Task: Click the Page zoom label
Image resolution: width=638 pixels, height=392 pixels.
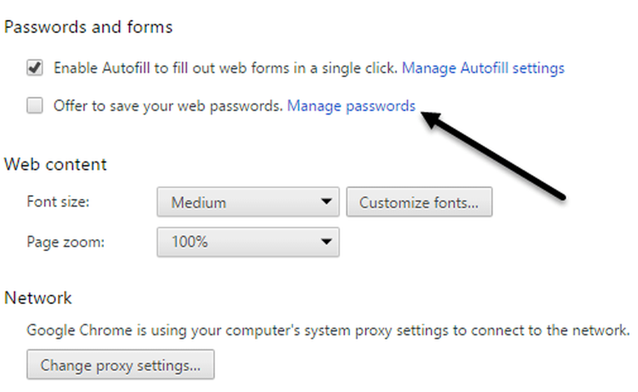Action: point(66,242)
